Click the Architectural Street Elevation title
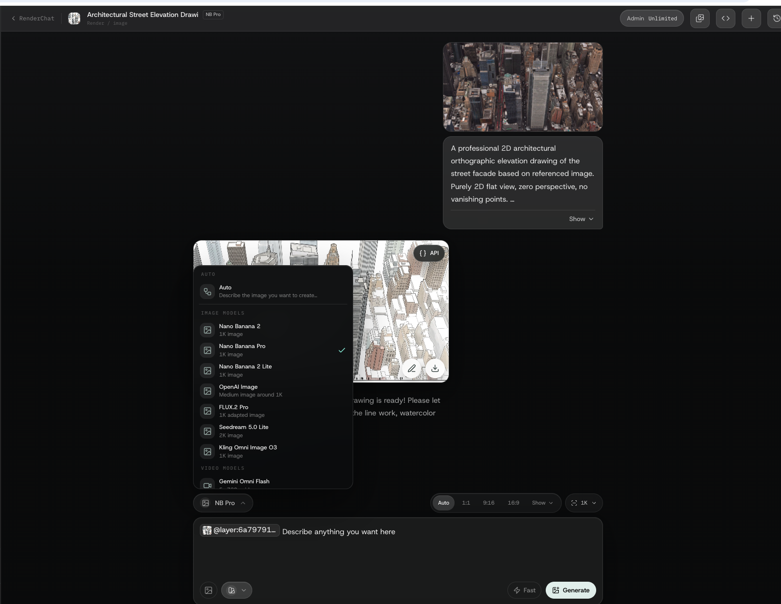781x604 pixels. click(x=143, y=15)
